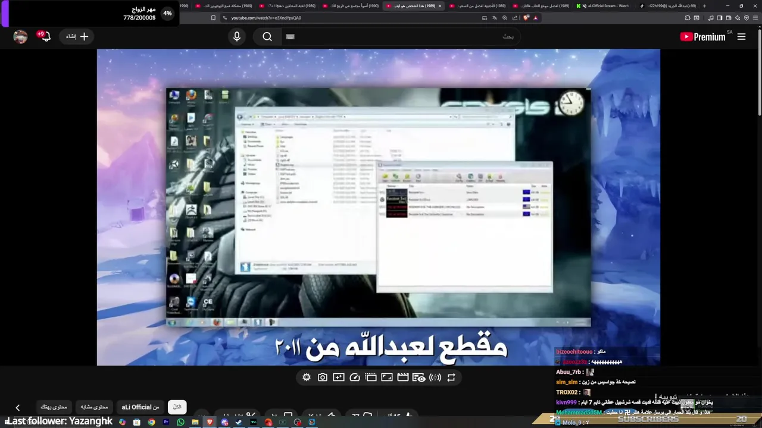The width and height of the screenshot is (762, 428).
Task: Click the مهر الزواج goal overlay text
Action: click(143, 10)
